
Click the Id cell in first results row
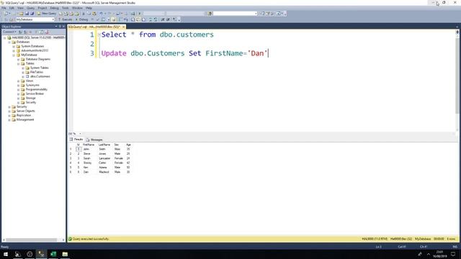[x=79, y=149]
